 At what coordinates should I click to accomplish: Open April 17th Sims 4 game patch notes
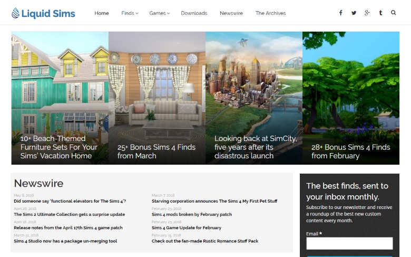68,228
